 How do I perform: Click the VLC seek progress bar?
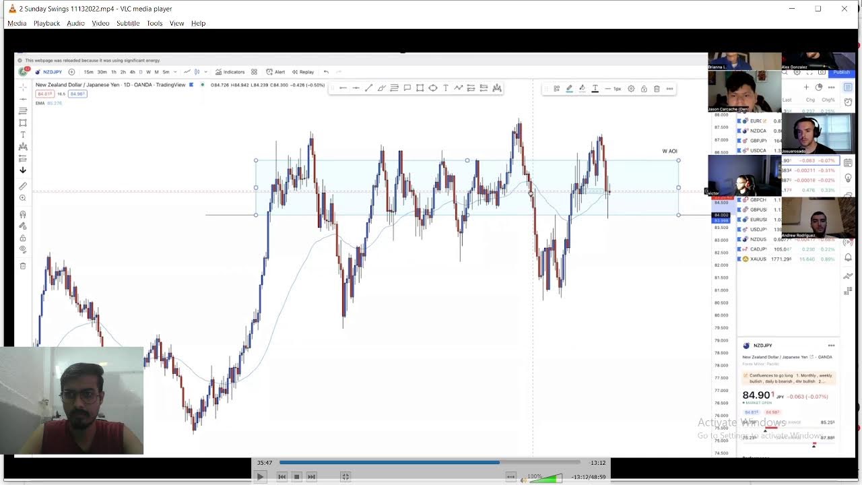pos(430,463)
